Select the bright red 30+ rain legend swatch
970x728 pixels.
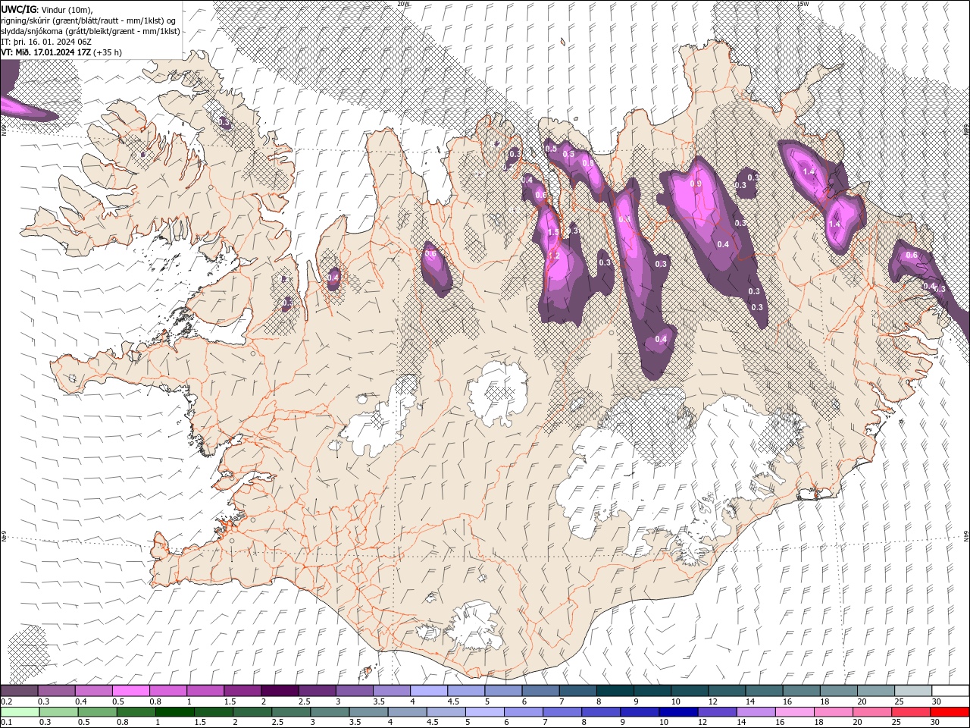(x=950, y=712)
